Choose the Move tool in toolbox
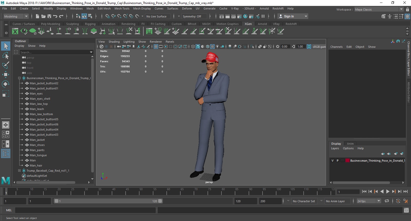 click(6, 75)
